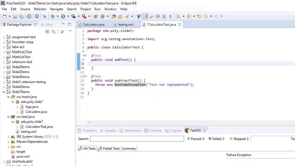
Task: Toggle the Show Whitespace Characters icon
Action: tap(170, 17)
